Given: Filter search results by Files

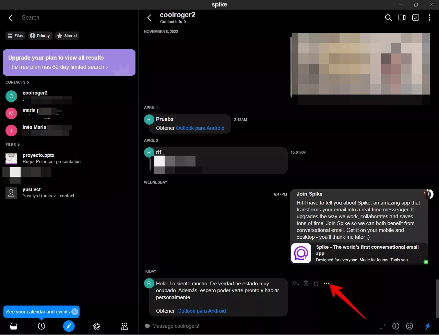Looking at the screenshot, I should (x=15, y=36).
